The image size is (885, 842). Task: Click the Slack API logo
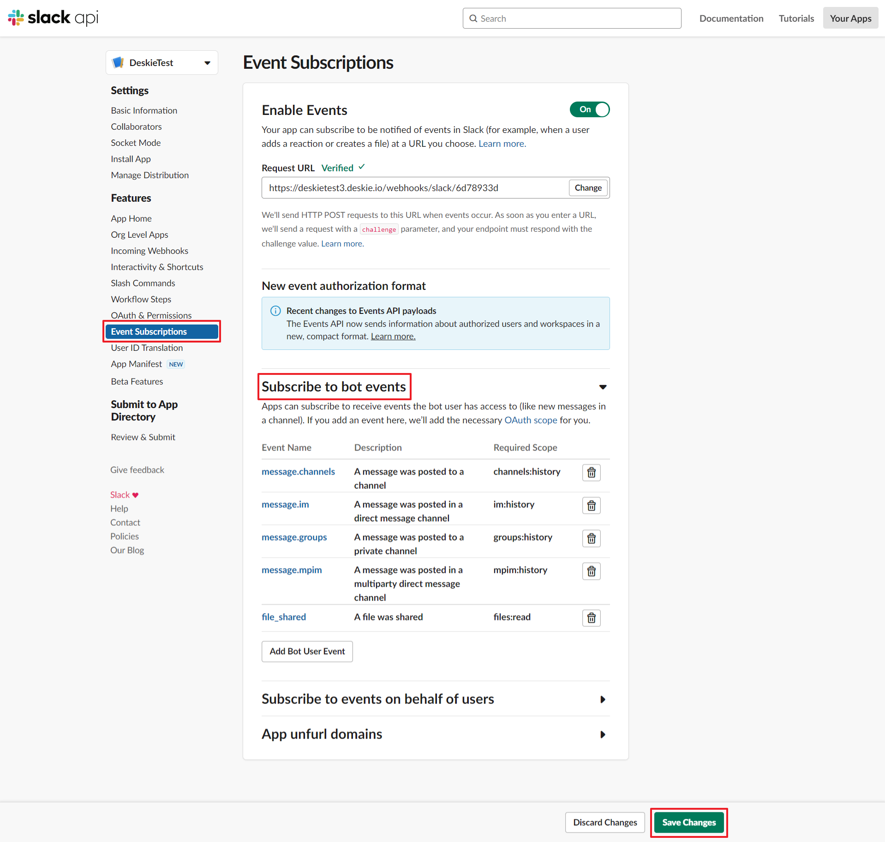[53, 18]
